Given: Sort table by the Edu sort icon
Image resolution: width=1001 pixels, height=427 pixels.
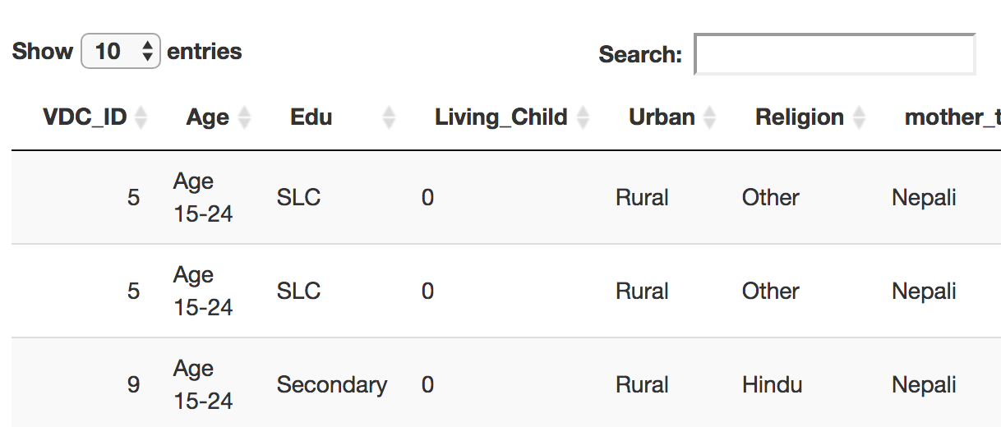Looking at the screenshot, I should click(389, 117).
